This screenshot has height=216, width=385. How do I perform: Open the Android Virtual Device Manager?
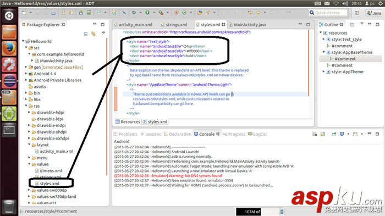click(89, 13)
